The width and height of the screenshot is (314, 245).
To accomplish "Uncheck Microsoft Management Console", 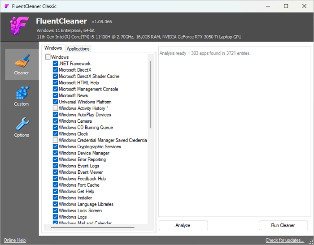I will point(55,89).
